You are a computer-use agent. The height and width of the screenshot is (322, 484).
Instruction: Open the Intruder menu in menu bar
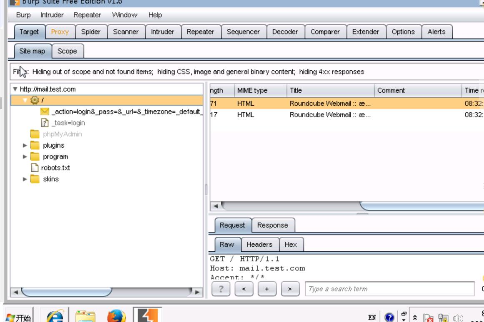pyautogui.click(x=52, y=15)
